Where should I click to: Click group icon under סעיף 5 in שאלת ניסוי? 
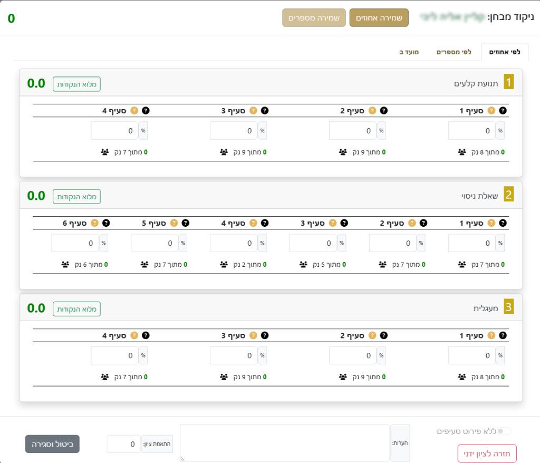(144, 264)
